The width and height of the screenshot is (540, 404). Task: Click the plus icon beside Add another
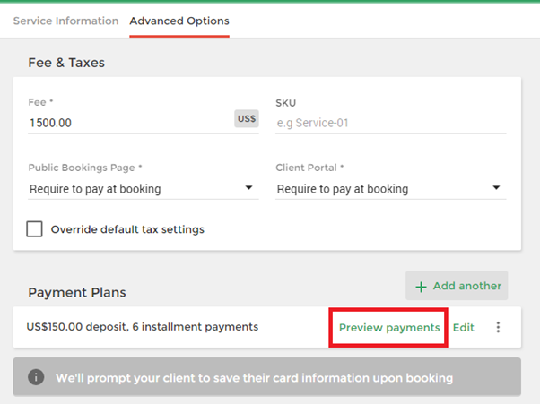pyautogui.click(x=421, y=287)
